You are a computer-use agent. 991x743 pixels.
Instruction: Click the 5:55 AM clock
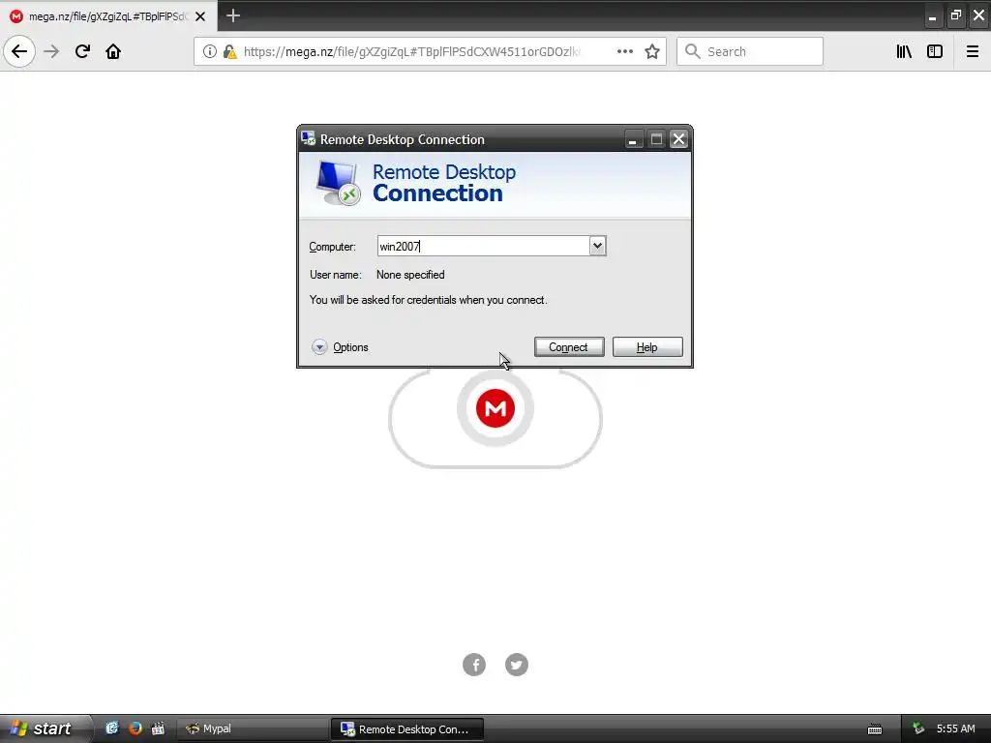[x=955, y=728]
